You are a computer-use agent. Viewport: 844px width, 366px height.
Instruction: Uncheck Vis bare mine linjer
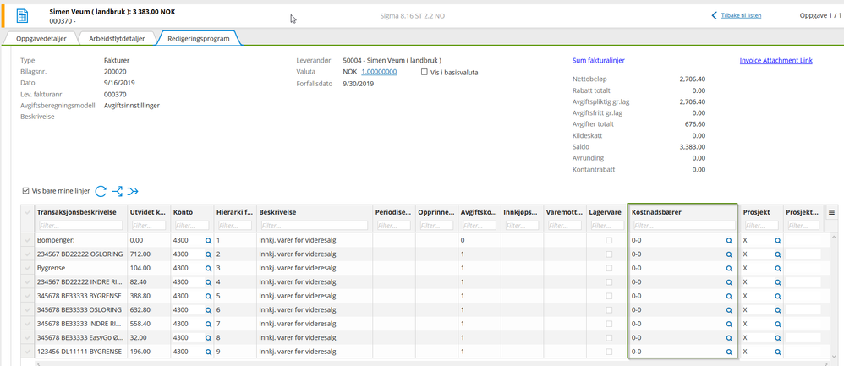[26, 190]
